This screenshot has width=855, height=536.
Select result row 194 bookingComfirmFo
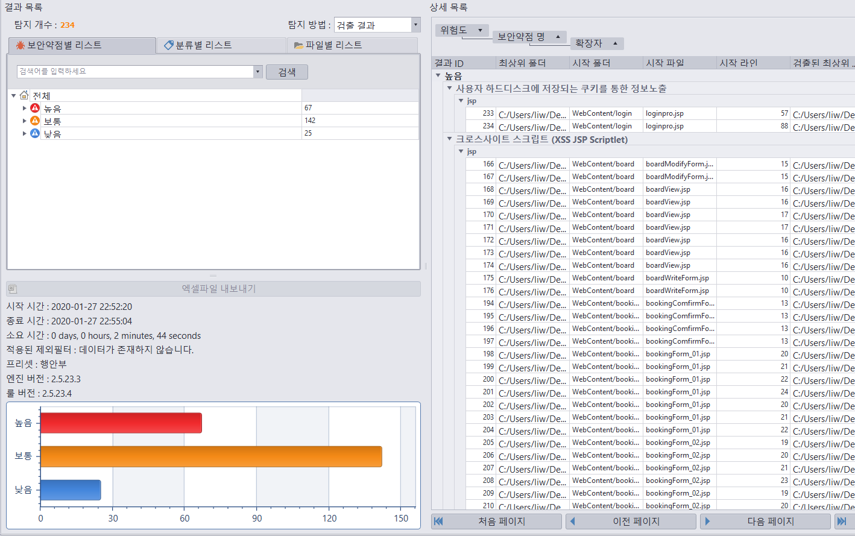(660, 303)
